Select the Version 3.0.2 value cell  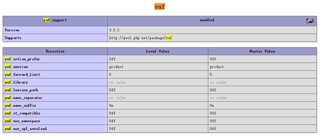pyautogui.click(x=212, y=30)
